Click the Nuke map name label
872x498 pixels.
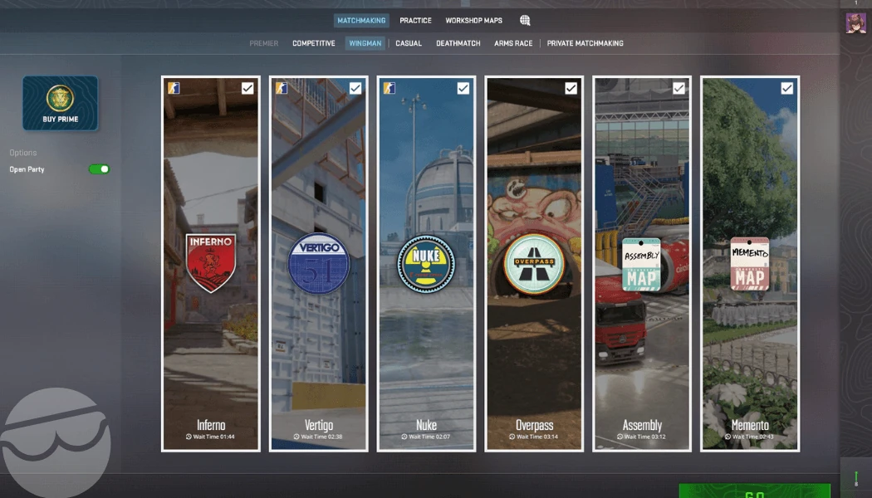(427, 425)
